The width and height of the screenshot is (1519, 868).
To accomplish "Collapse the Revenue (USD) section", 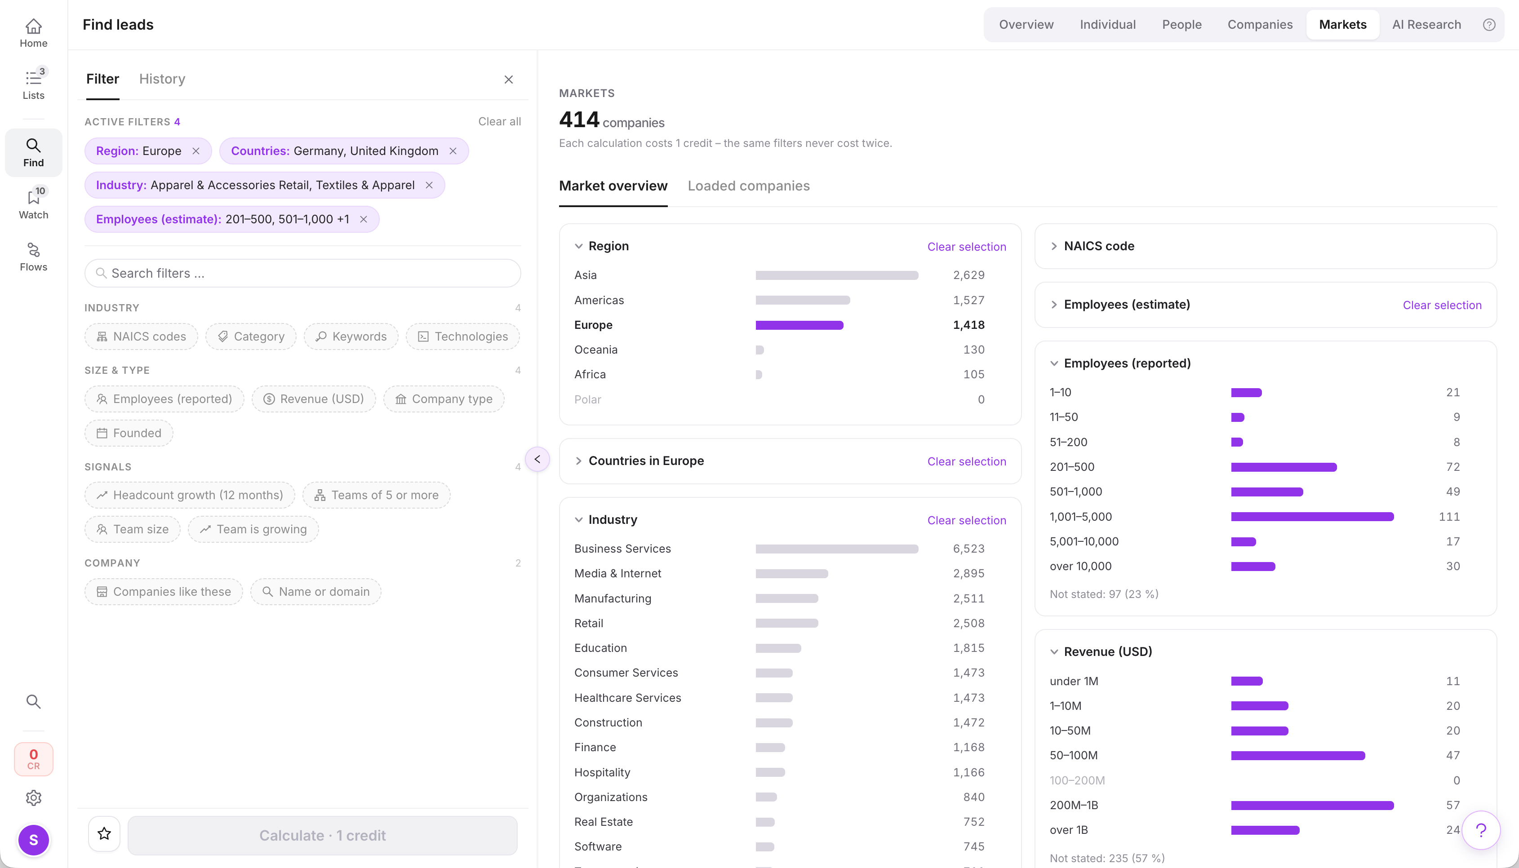I will (1054, 651).
